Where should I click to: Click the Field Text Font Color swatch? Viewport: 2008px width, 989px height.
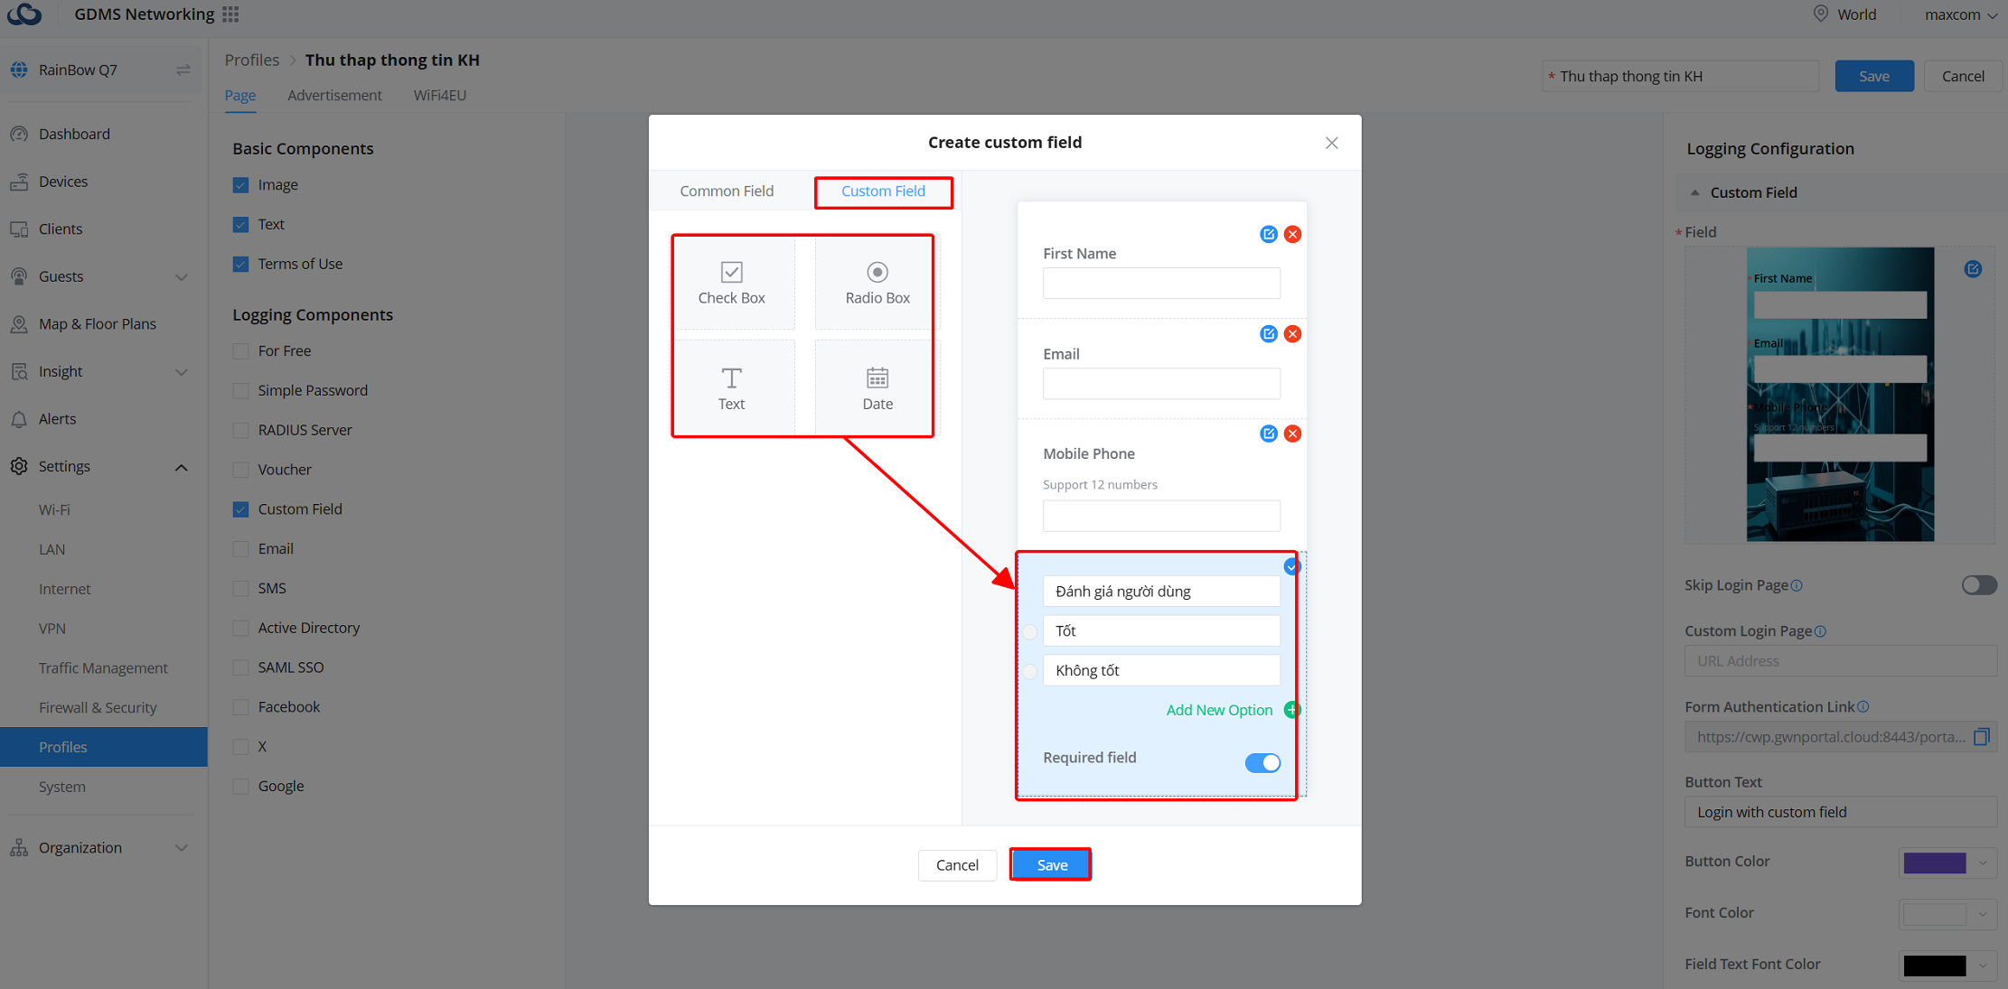[1934, 965]
